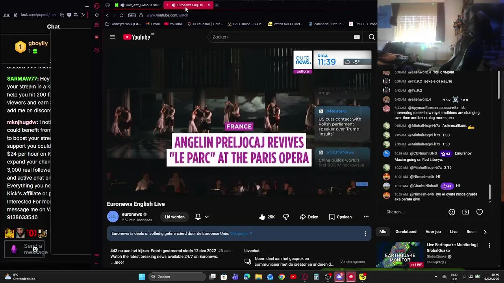Translate page icon in kick.com address bar

[76, 15]
